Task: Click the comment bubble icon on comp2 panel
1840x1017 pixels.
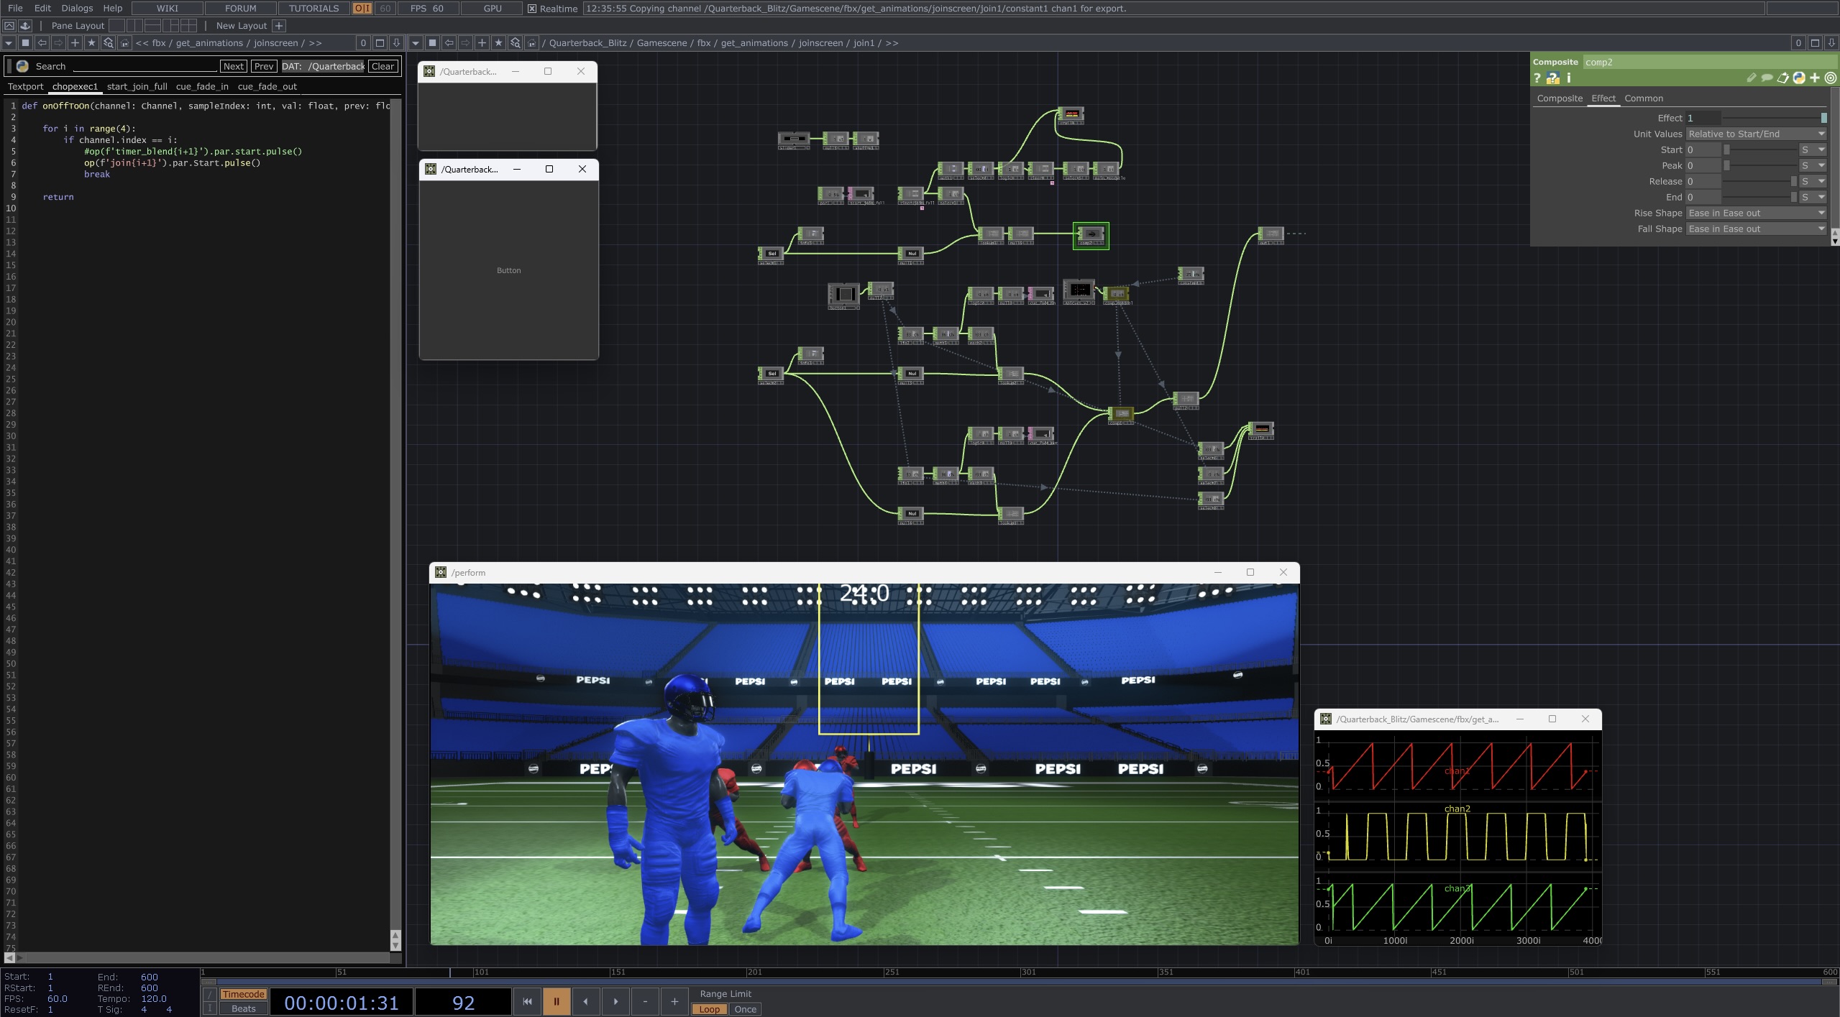Action: click(1767, 78)
